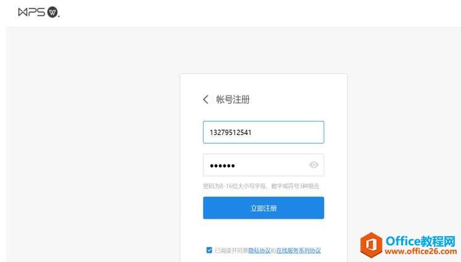Open the 在线服务系列协议 link
Viewport: 461px width, 262px height.
click(x=299, y=250)
